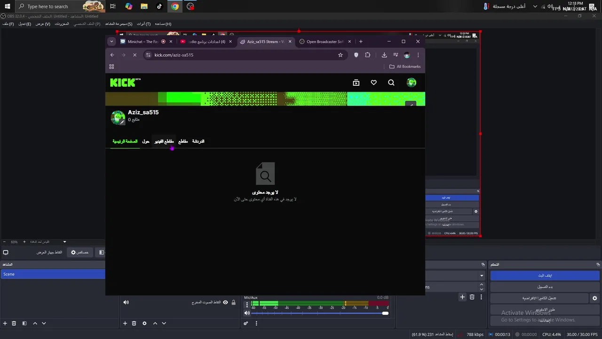Stop loading the page in Chrome
602x339 pixels.
tap(135, 55)
